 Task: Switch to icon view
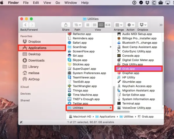88,25
